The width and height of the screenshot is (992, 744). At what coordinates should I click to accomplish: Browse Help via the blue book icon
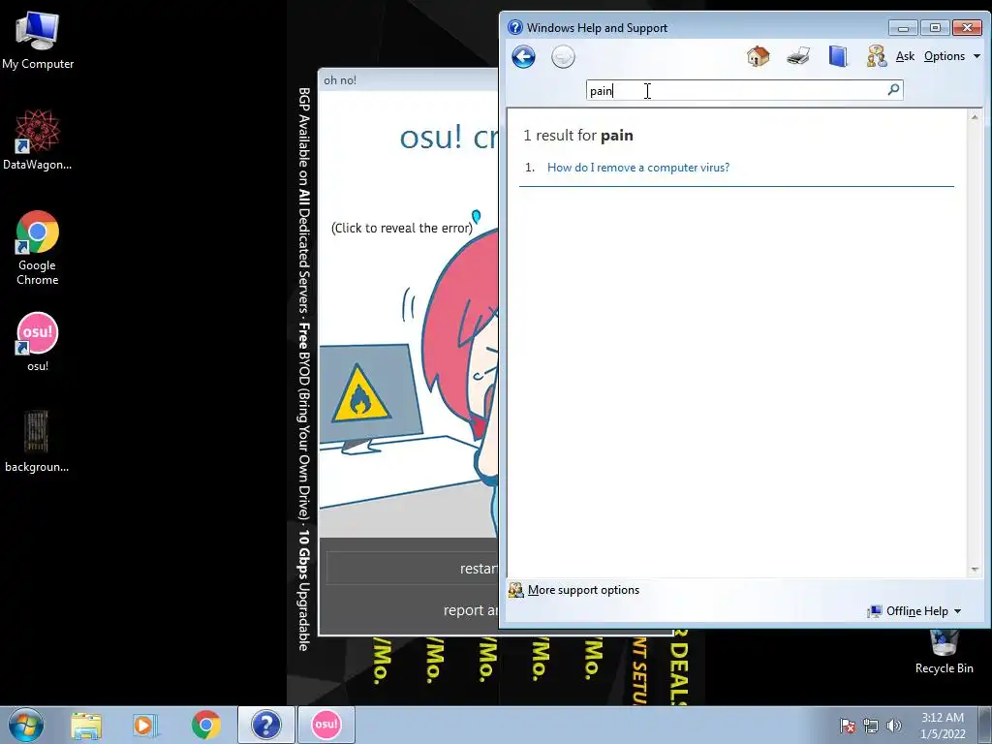(838, 56)
